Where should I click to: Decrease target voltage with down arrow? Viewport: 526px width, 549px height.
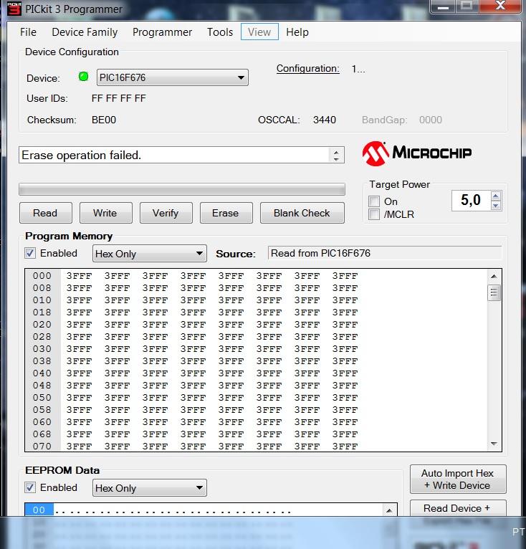[495, 206]
